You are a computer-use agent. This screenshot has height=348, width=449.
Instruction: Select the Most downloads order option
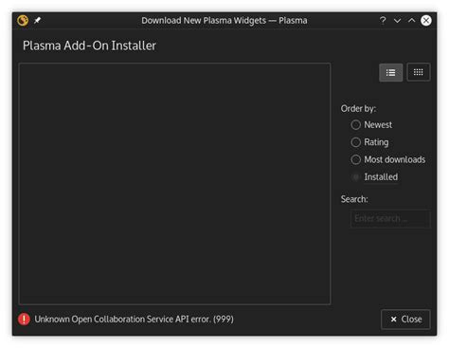pos(388,159)
